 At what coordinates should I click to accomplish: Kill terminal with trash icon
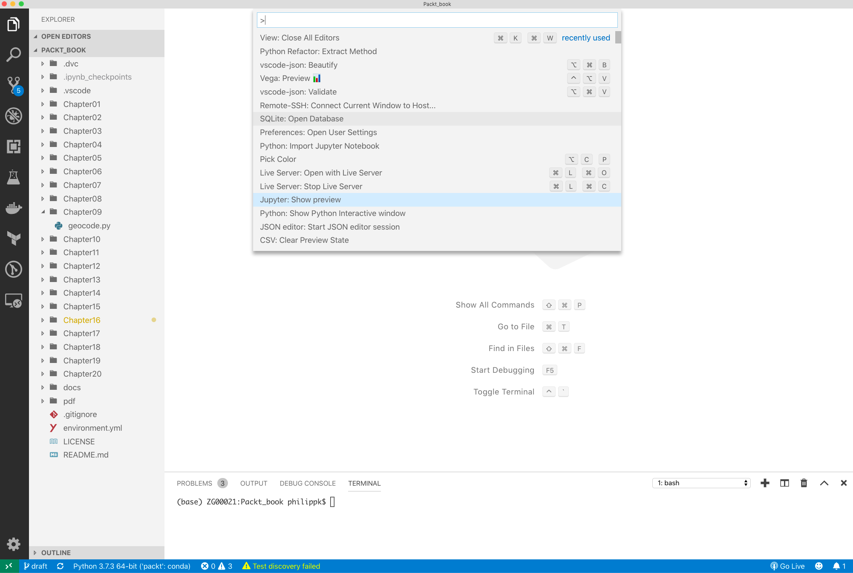[804, 483]
